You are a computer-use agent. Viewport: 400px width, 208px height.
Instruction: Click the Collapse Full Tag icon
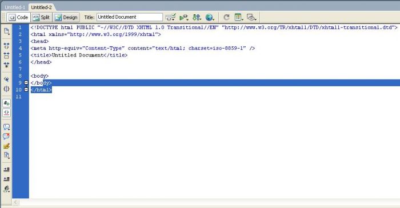7,46
